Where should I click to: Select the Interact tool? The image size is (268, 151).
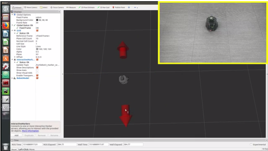tap(17, 8)
